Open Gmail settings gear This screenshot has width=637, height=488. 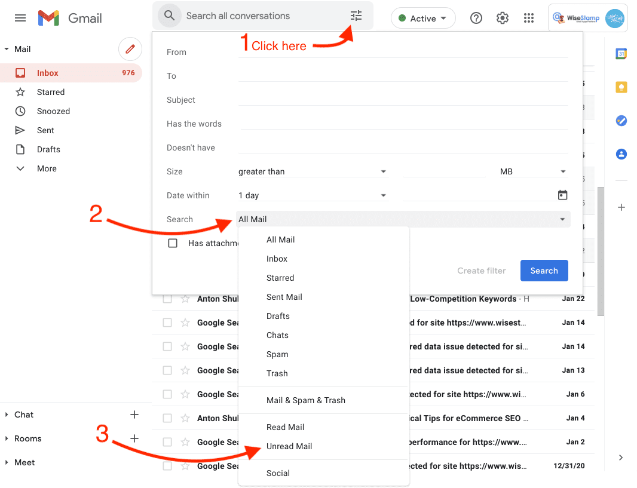[x=502, y=19]
